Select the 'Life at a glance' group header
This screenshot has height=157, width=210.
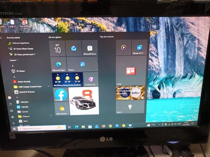pos(55,37)
